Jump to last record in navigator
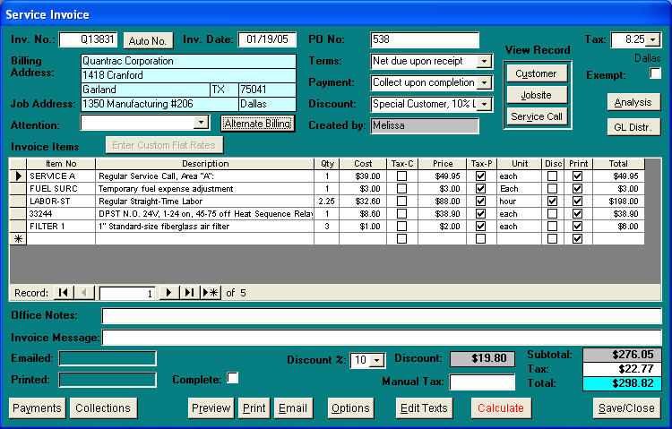672x429 pixels. 189,293
